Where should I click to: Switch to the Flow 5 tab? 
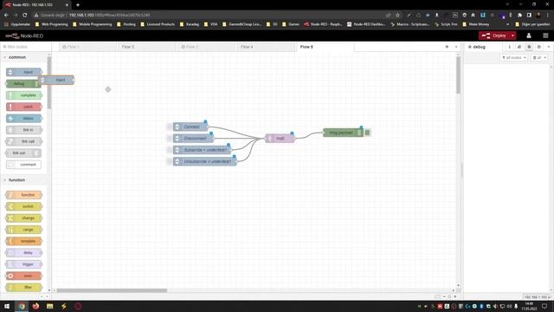tap(325, 47)
